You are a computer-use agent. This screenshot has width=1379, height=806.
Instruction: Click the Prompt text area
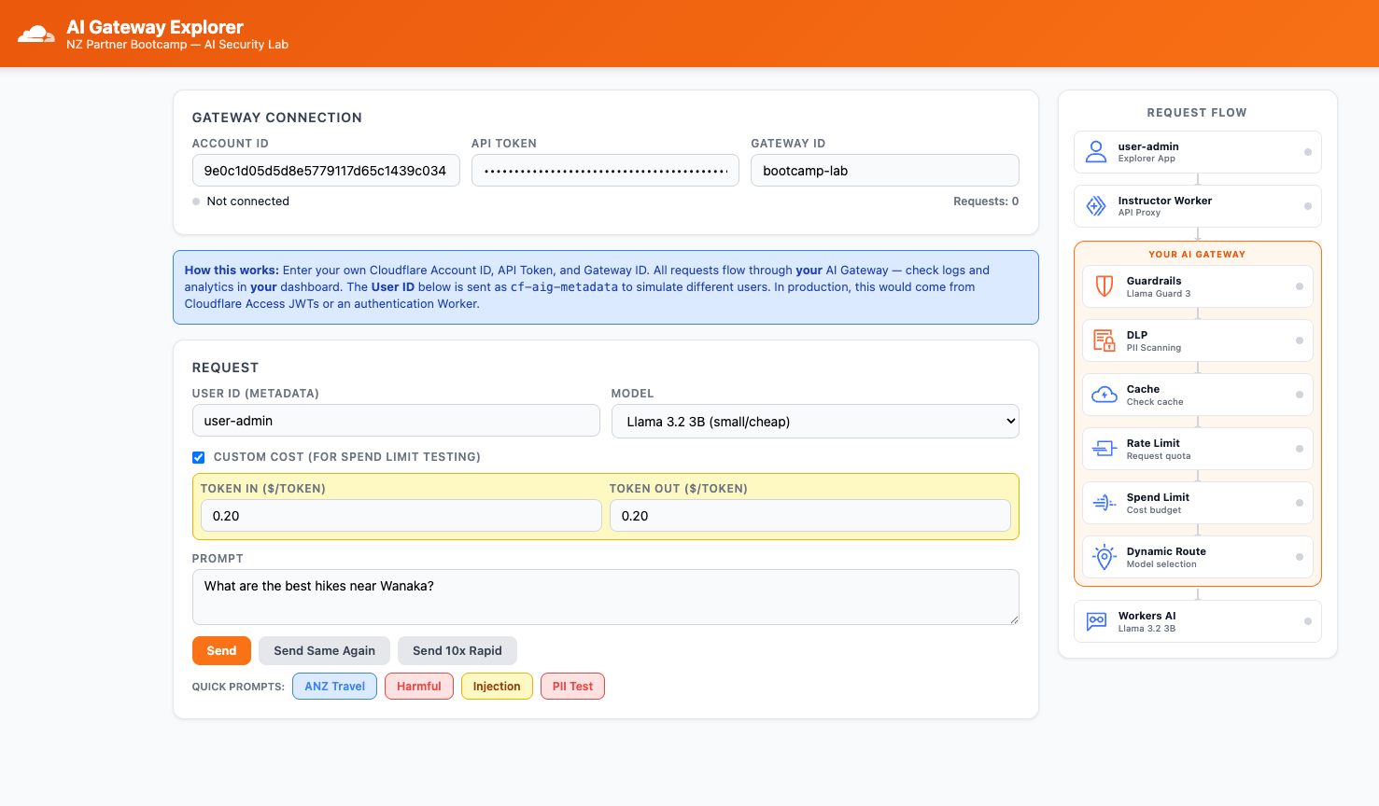(x=606, y=597)
